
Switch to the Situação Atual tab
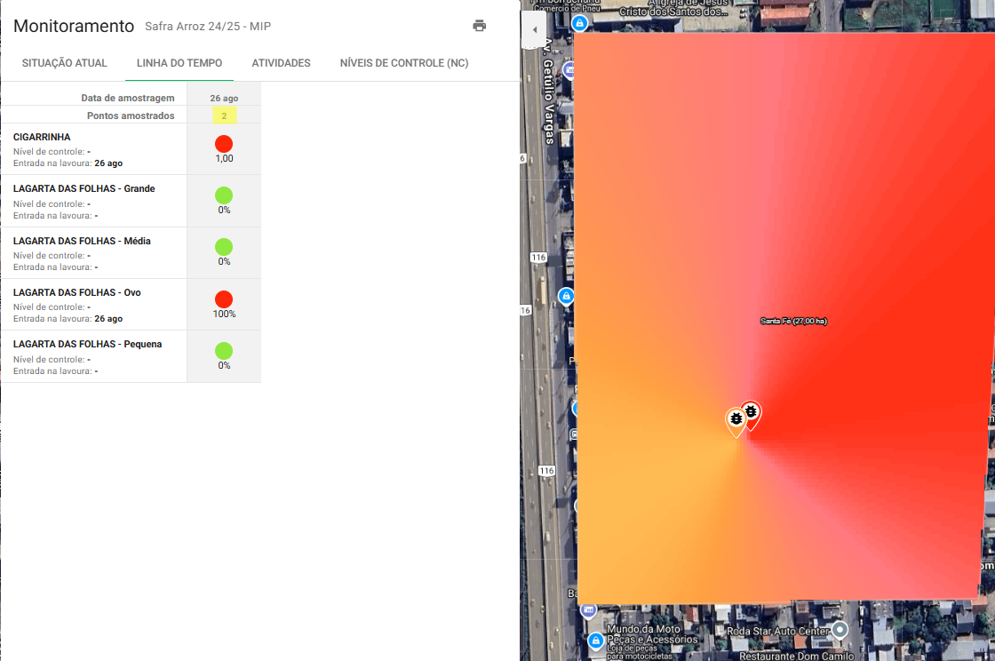coord(64,63)
